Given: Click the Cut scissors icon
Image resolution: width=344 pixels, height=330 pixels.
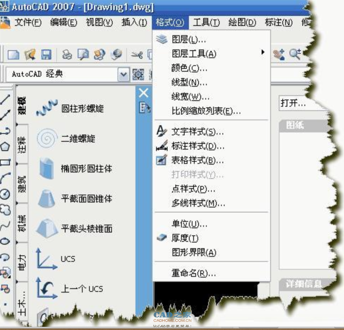Looking at the screenshot, I should pos(137,55).
